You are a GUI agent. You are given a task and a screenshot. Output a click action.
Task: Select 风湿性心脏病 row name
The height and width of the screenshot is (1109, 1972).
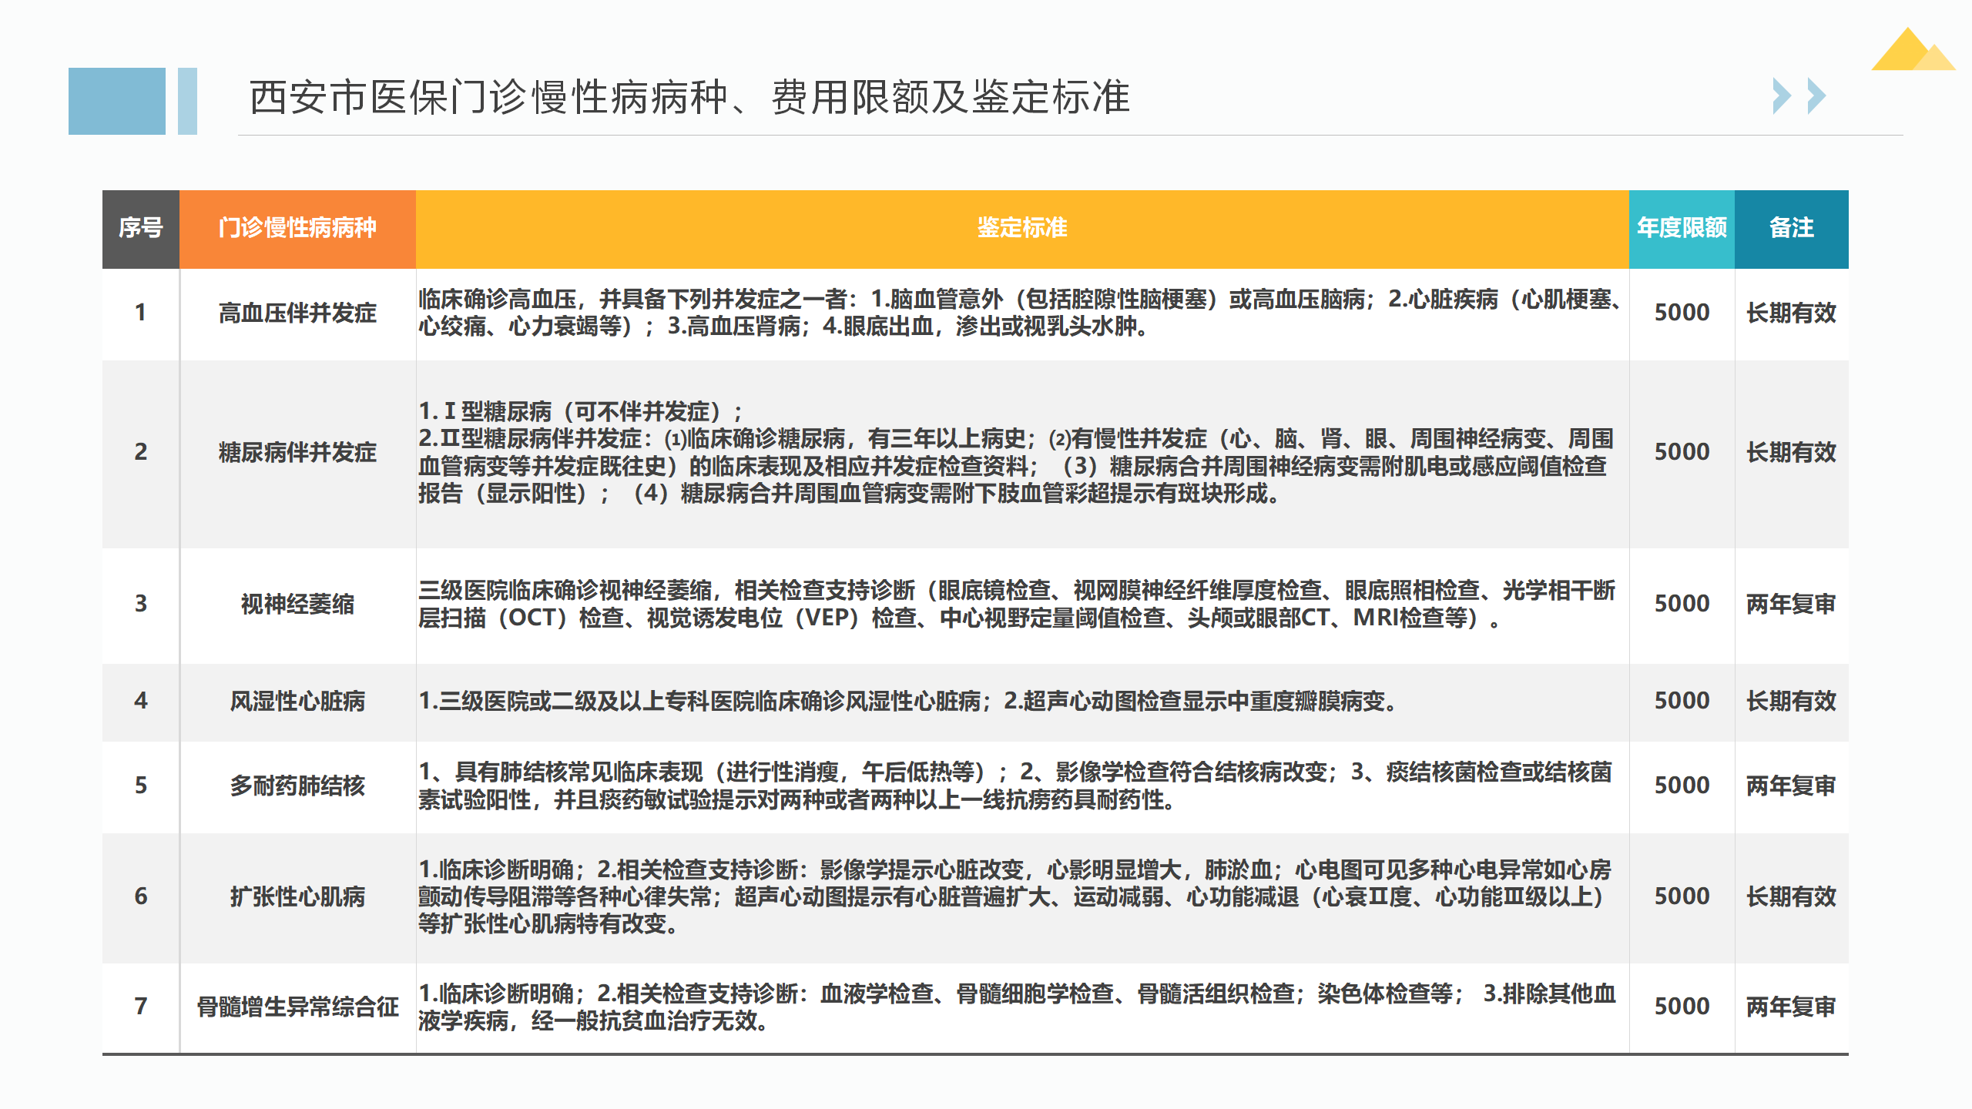[297, 701]
